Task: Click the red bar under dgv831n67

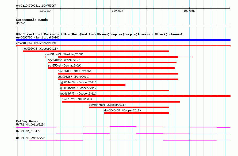Action: click(112, 63)
